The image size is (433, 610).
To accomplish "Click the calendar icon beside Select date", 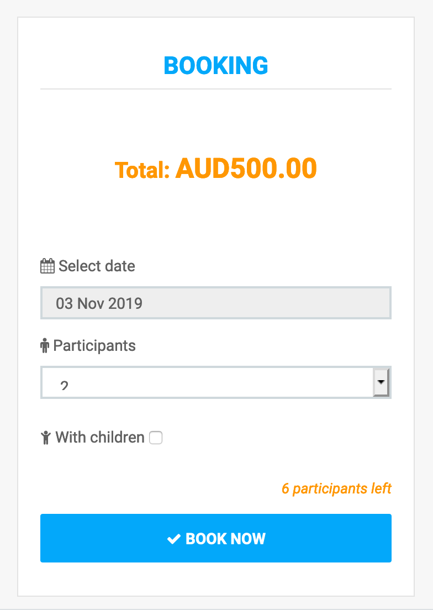I will pos(47,266).
